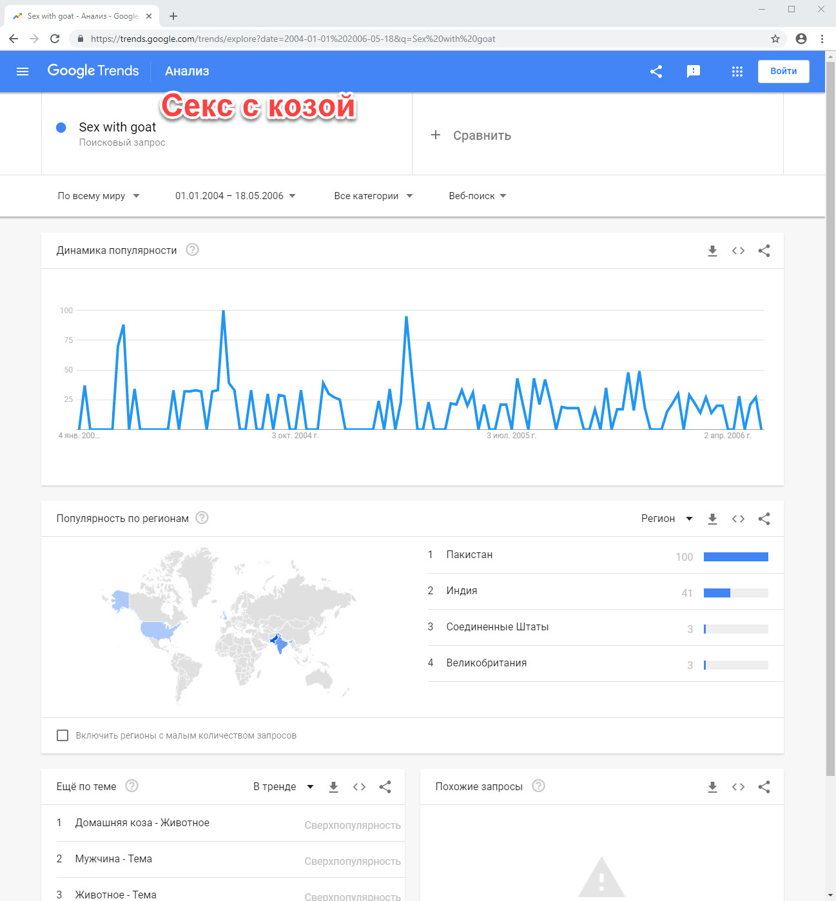Select the Индия region row
The image size is (836, 901).
[605, 591]
